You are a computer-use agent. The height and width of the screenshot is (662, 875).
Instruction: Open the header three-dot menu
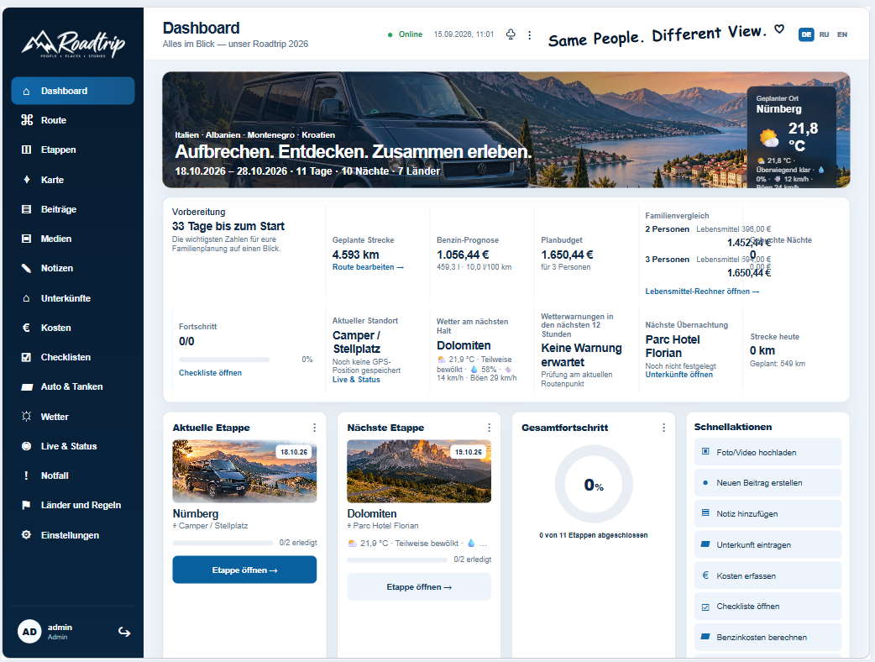coord(530,35)
